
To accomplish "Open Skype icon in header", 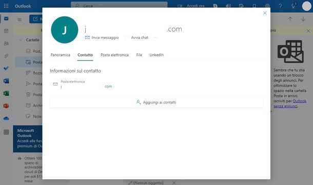I will 215,6.
